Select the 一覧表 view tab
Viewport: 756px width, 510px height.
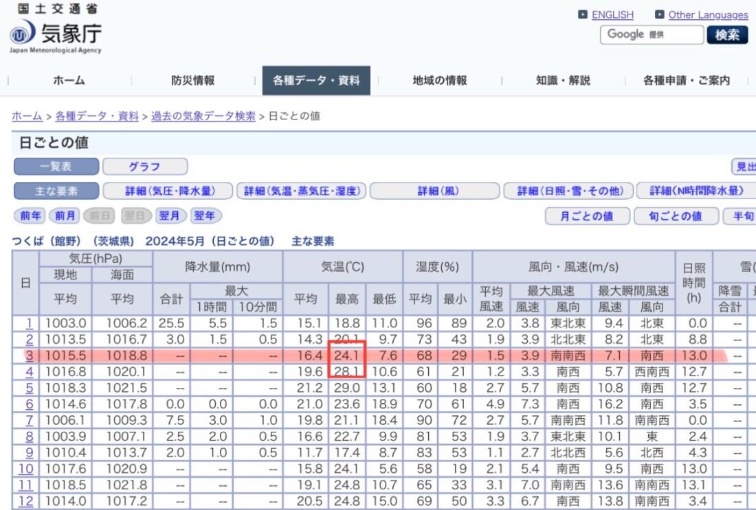pos(56,167)
